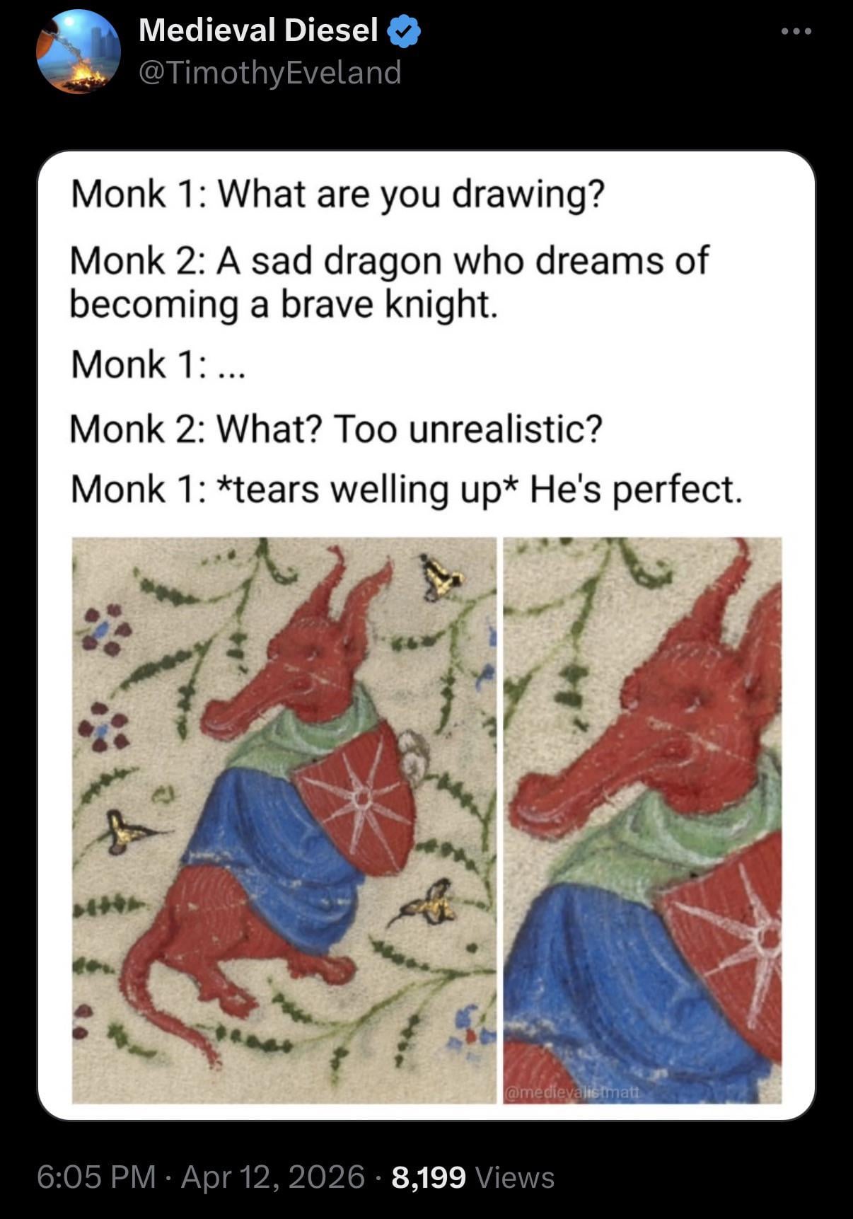Click the blue verified checkmark badge

pos(405,32)
